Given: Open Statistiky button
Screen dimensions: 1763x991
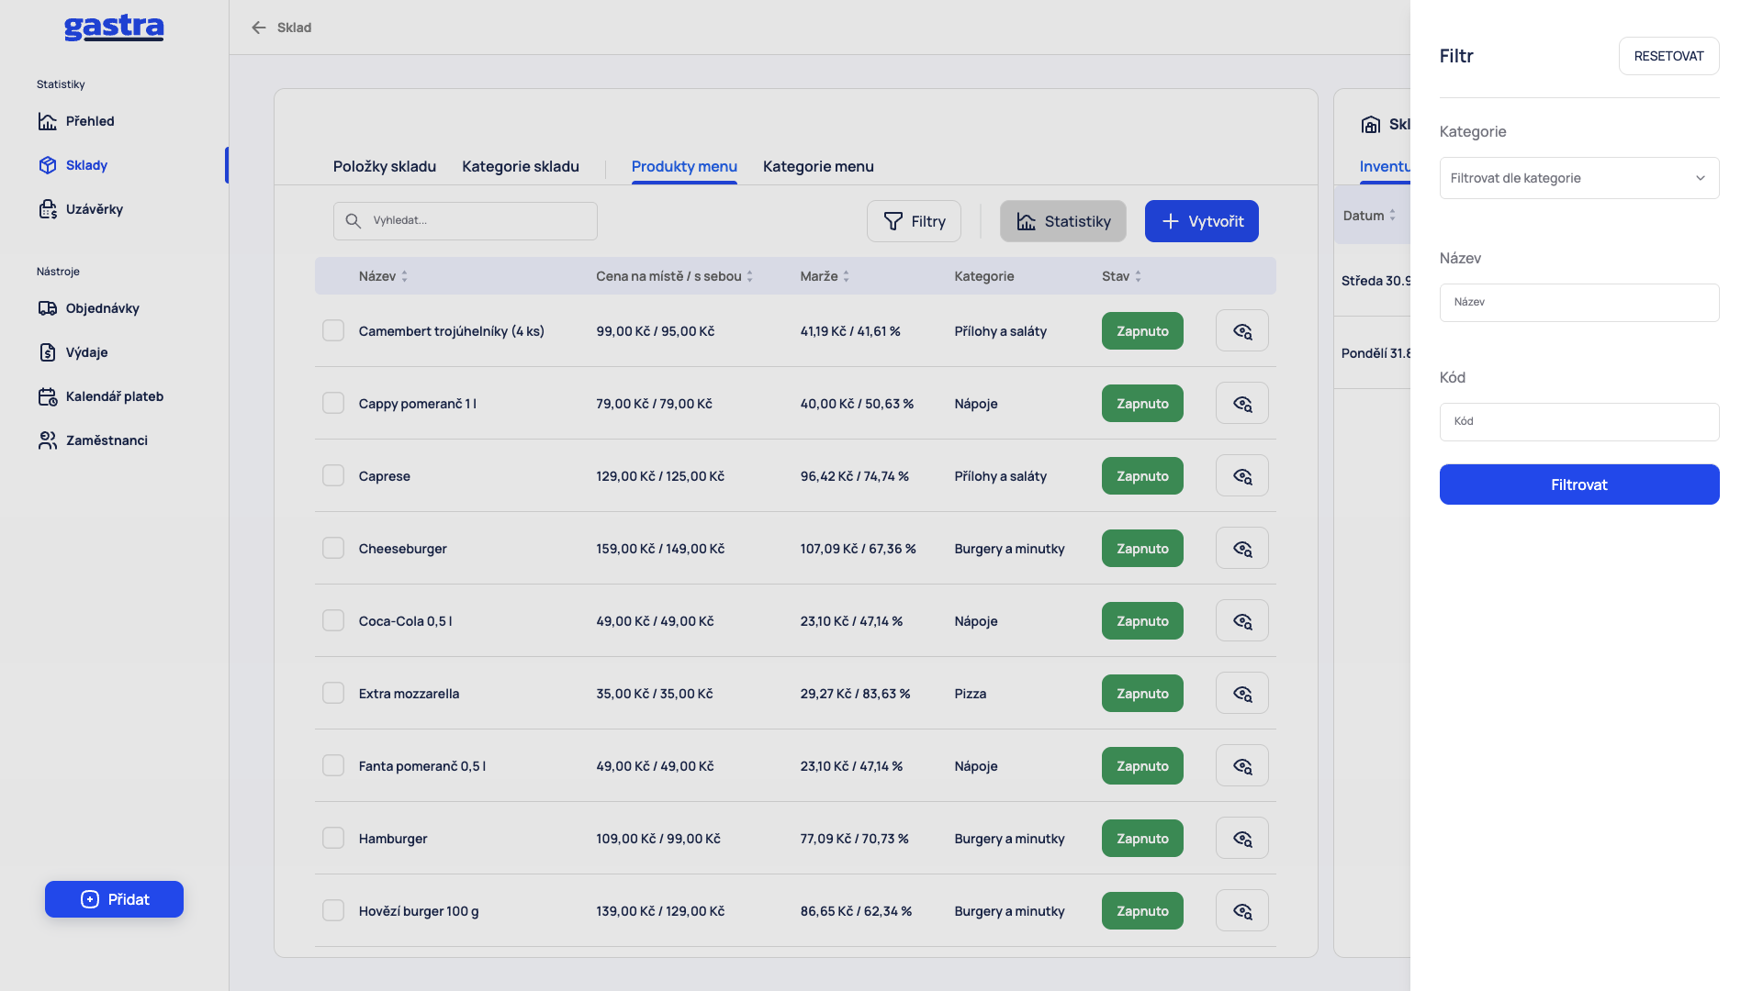Looking at the screenshot, I should [x=1063, y=221].
